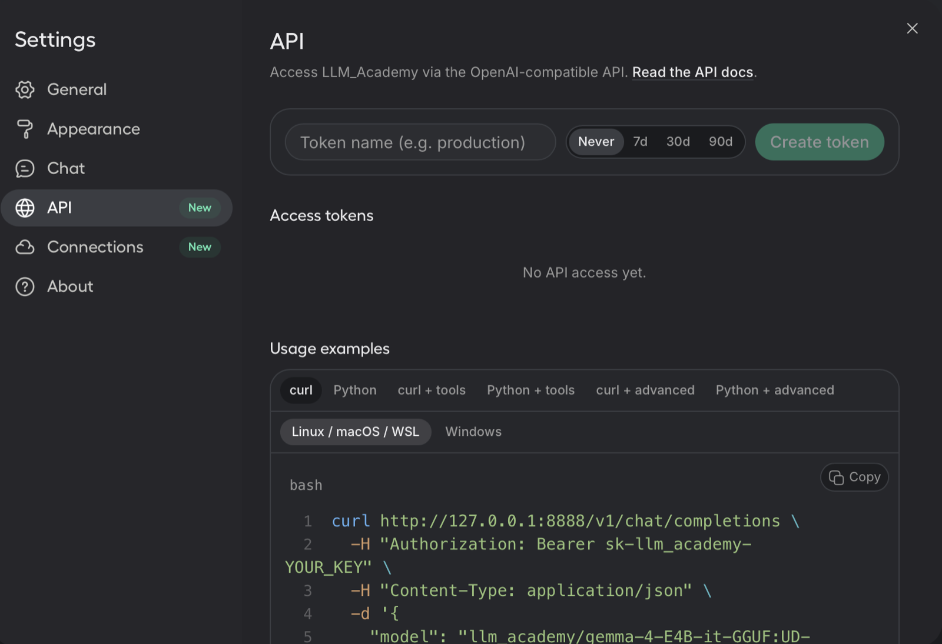This screenshot has width=942, height=644.
Task: Switch to curl + tools example tab
Action: click(432, 391)
